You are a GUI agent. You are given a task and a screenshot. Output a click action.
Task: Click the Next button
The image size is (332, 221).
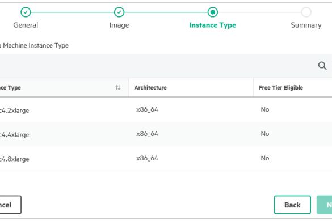pos(325,205)
